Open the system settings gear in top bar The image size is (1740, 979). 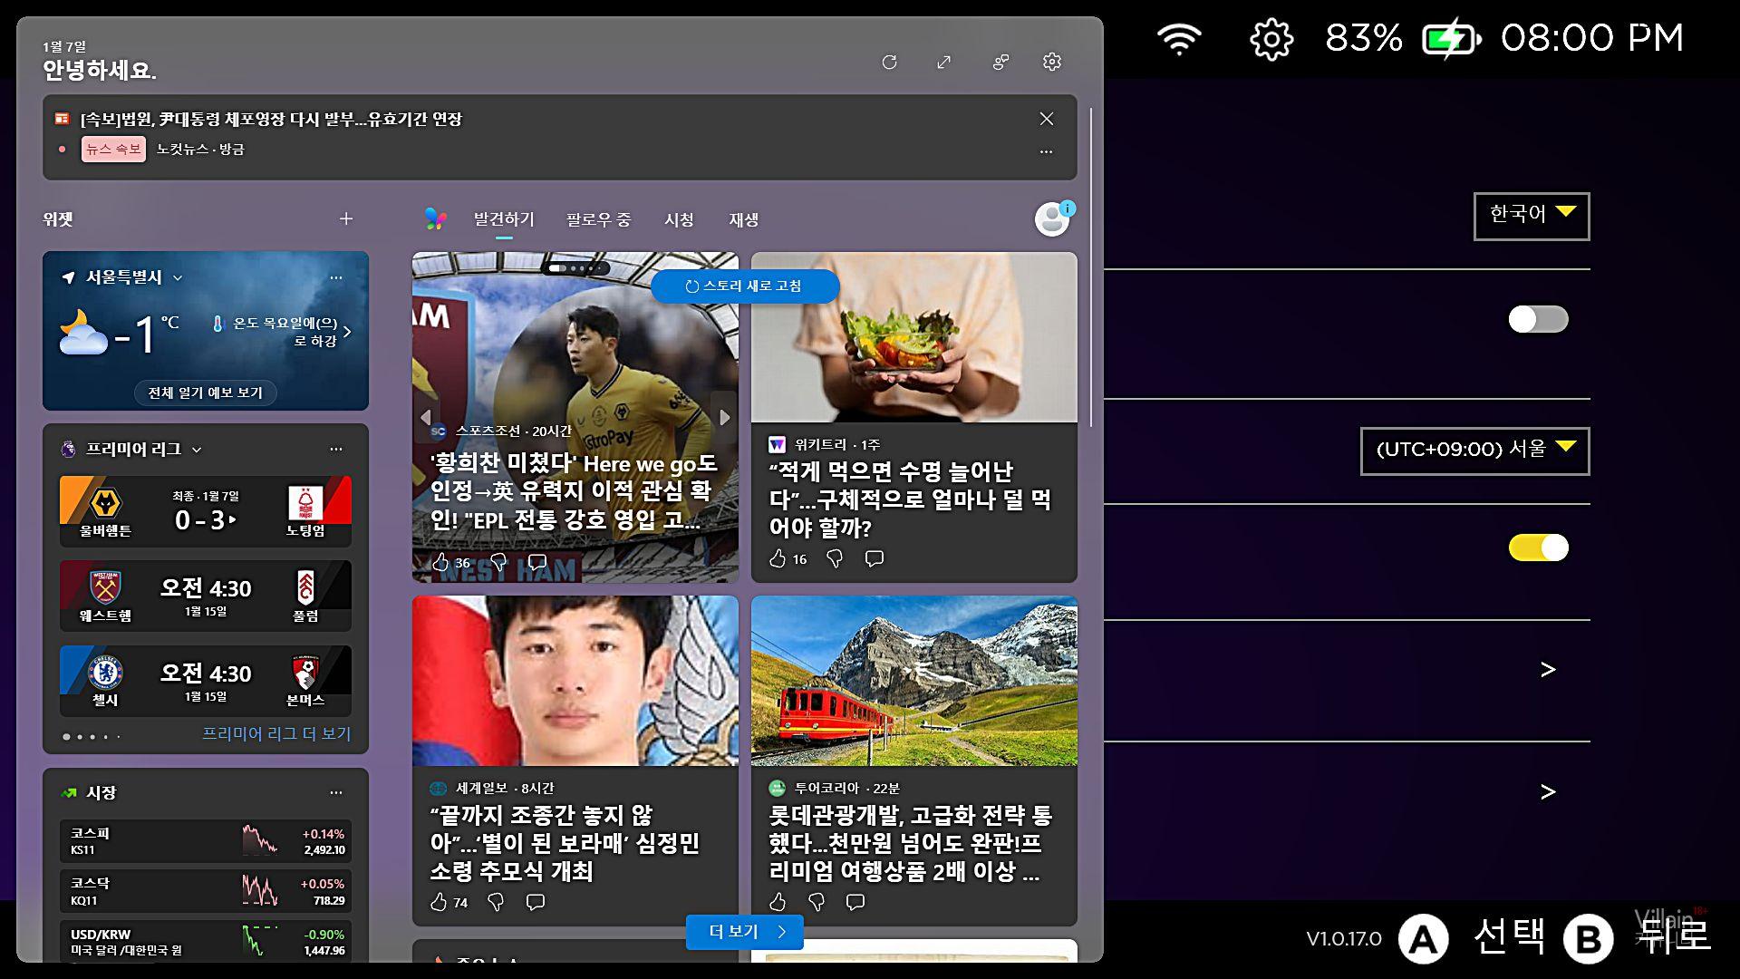pyautogui.click(x=1271, y=39)
